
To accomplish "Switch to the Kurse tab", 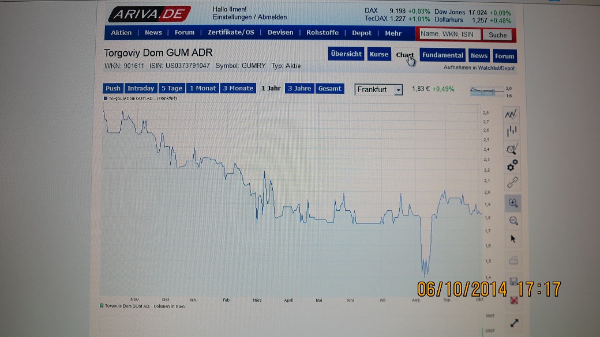I will tap(379, 54).
